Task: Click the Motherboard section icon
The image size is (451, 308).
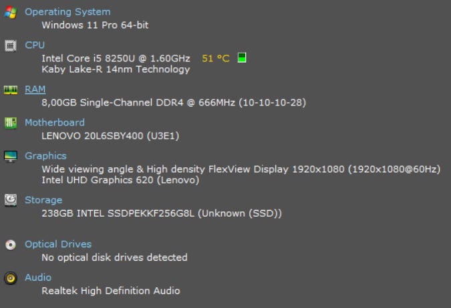Action: pos(10,123)
